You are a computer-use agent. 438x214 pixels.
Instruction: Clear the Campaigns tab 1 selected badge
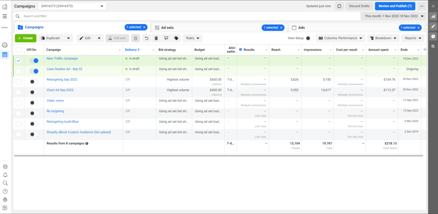(x=145, y=27)
